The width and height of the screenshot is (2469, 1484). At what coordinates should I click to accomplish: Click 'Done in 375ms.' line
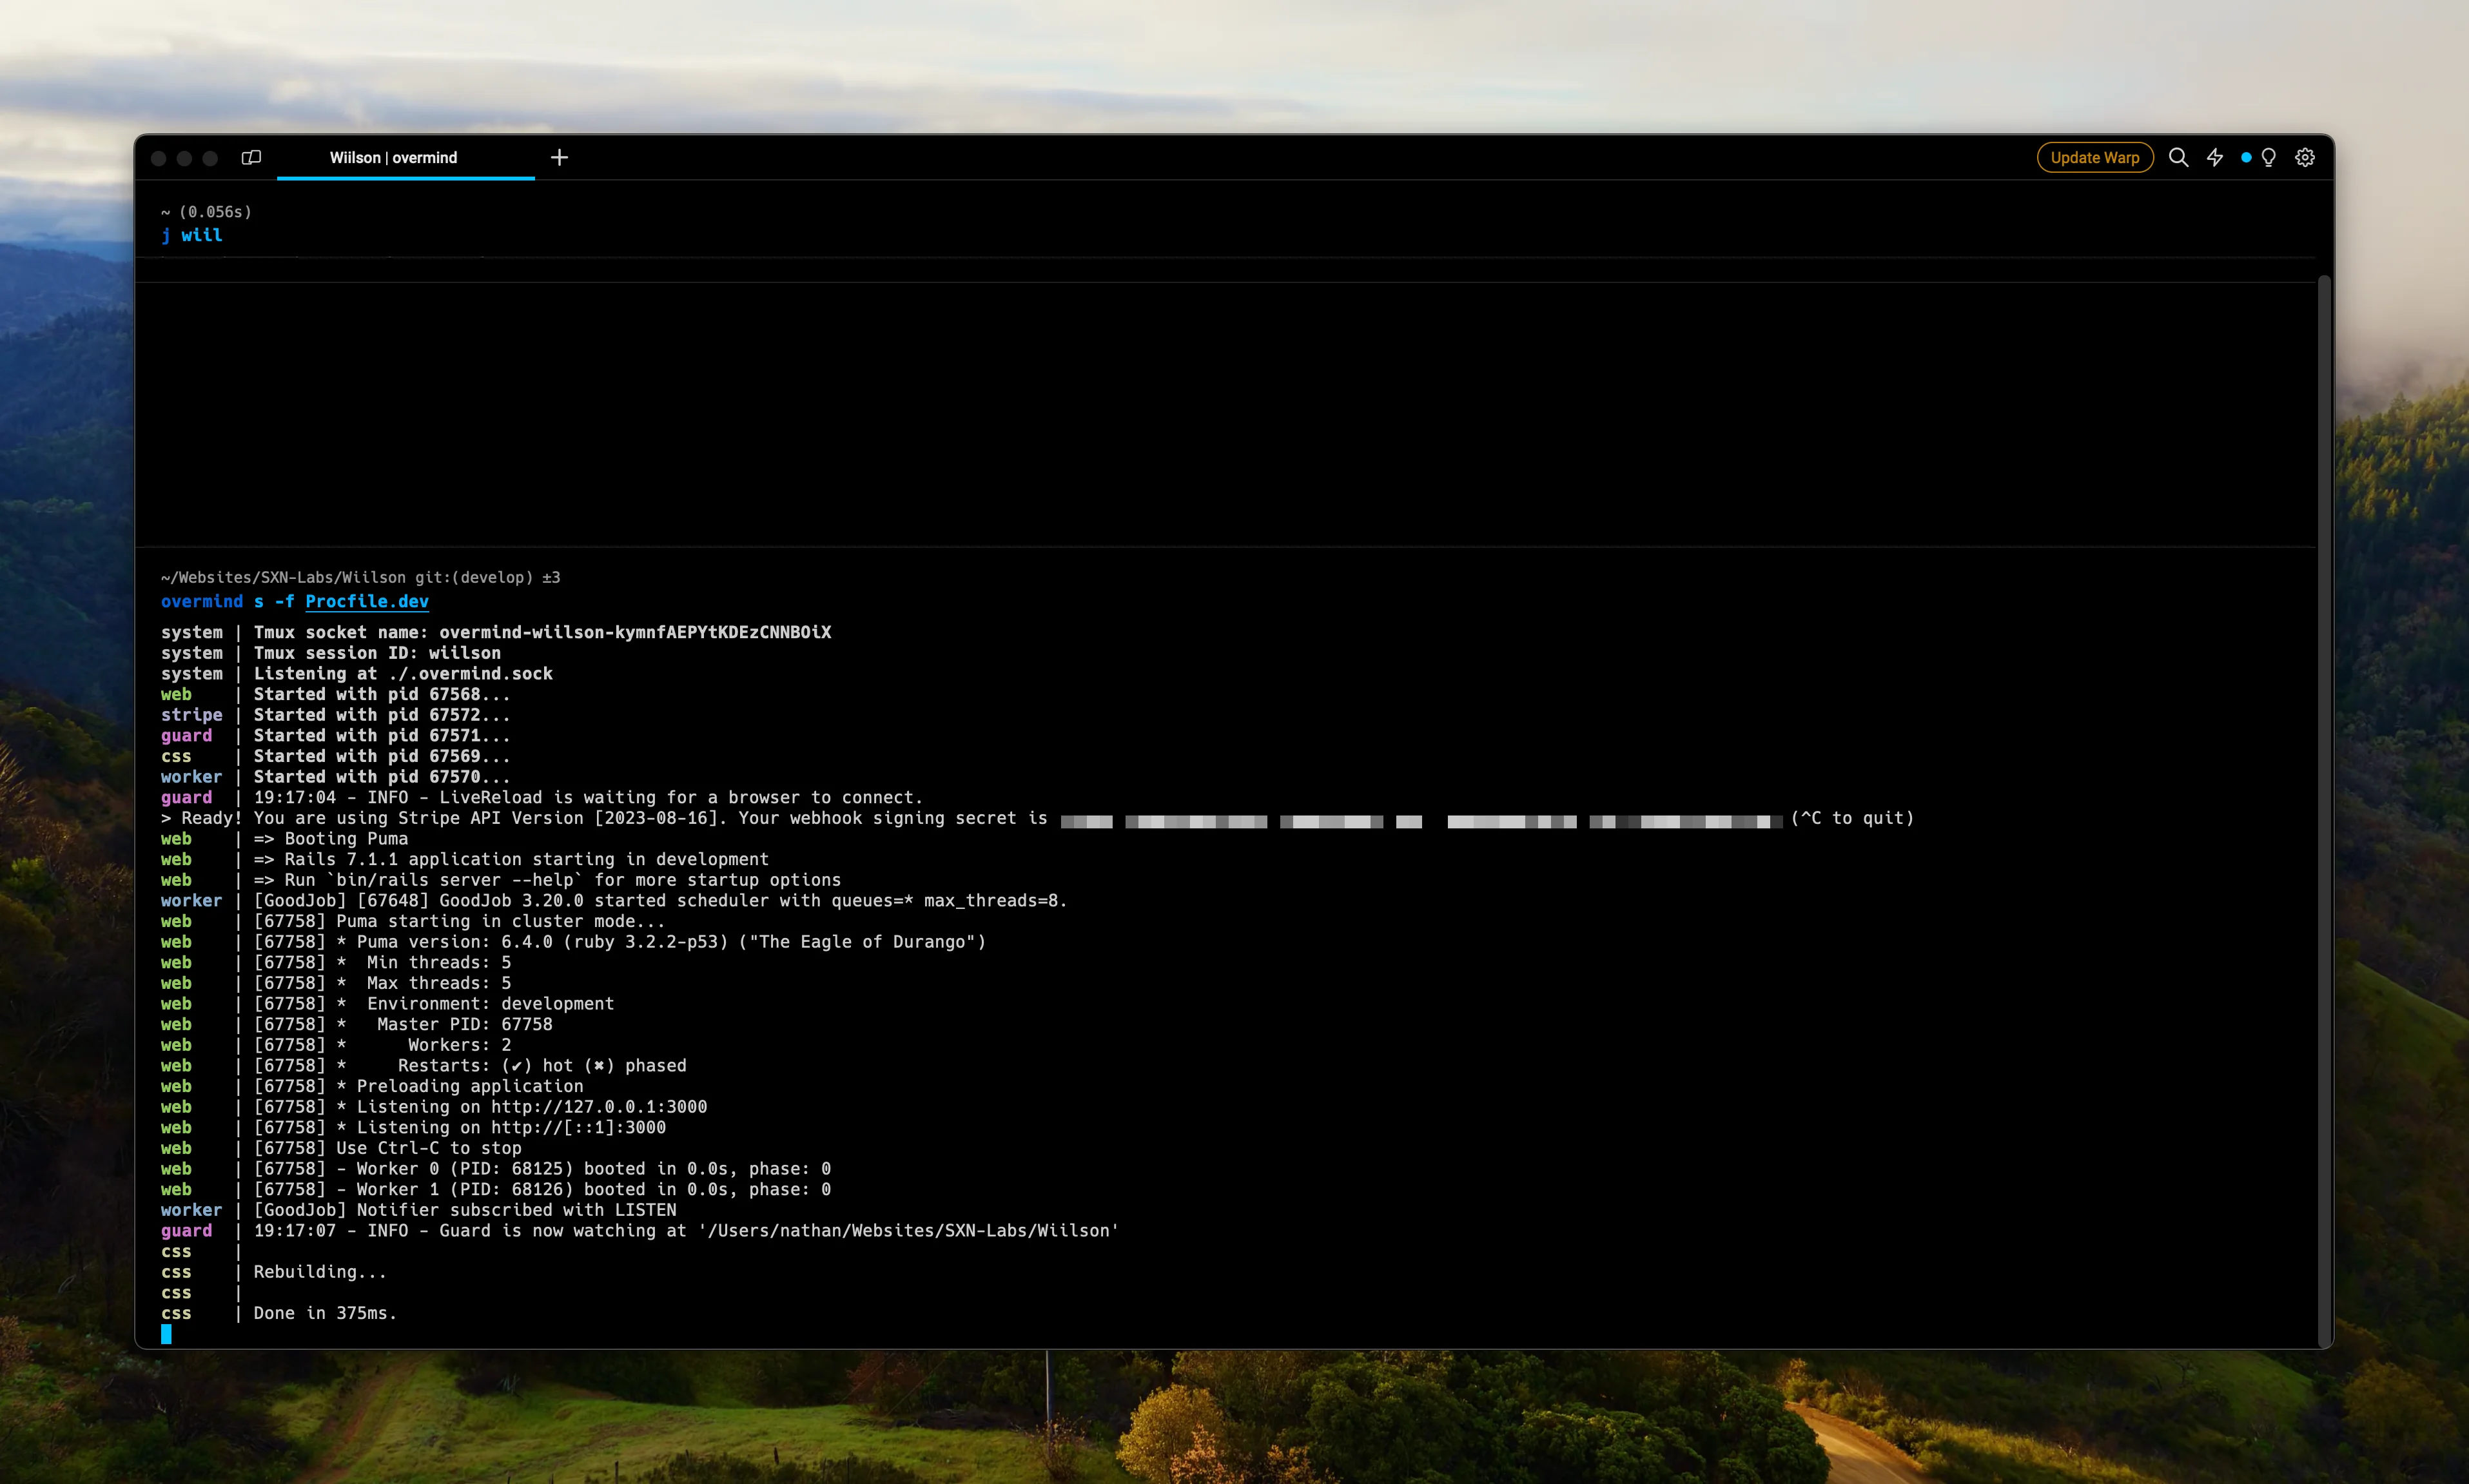[325, 1313]
